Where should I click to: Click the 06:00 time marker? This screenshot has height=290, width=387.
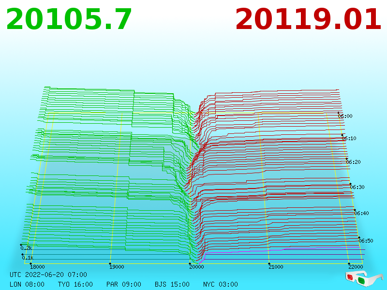pyautogui.click(x=345, y=116)
